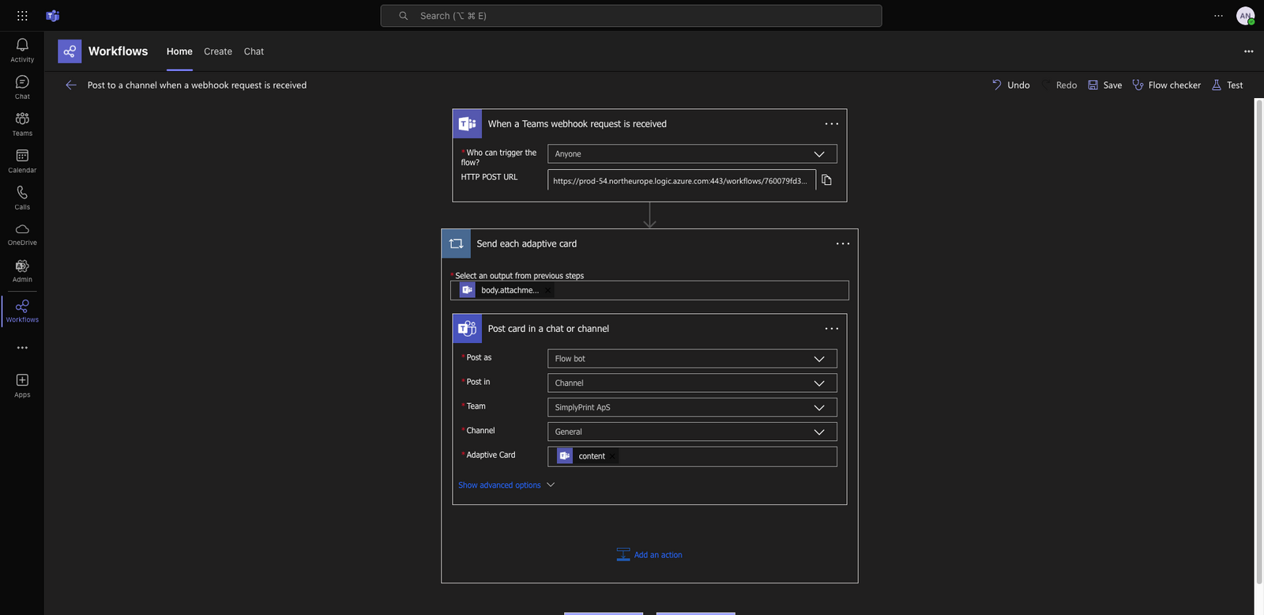Open menu for Post card action
The width and height of the screenshot is (1264, 615).
coord(831,329)
